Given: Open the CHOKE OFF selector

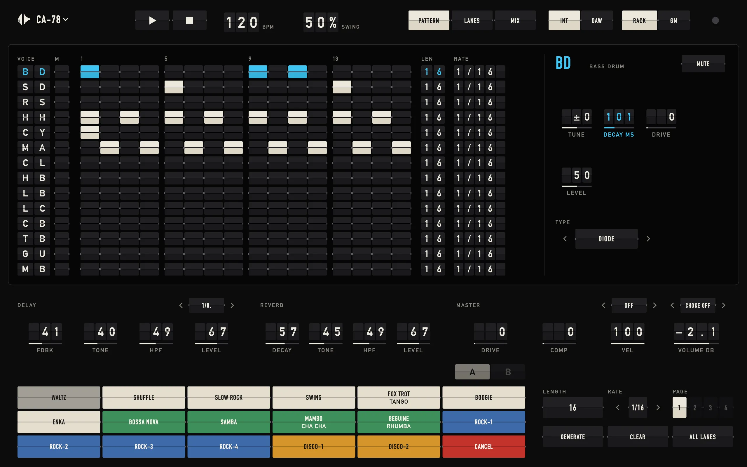Looking at the screenshot, I should pyautogui.click(x=698, y=305).
